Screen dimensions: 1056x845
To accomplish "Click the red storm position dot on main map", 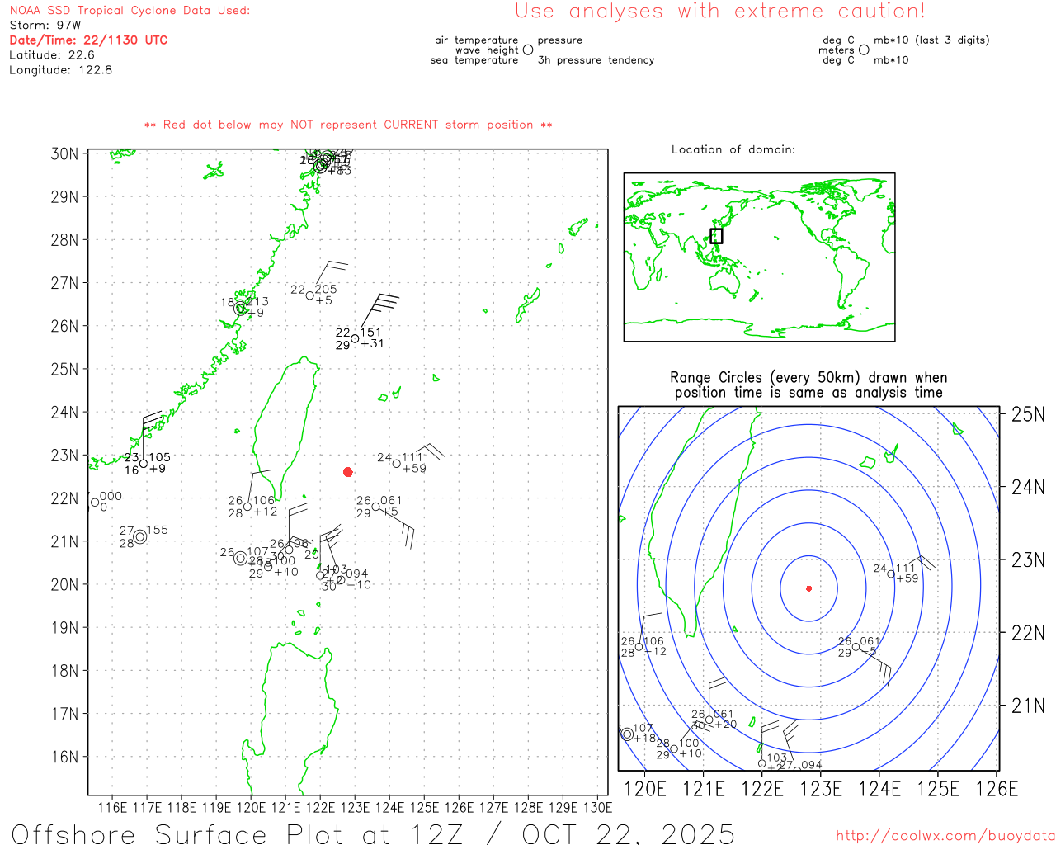I will 348,472.
